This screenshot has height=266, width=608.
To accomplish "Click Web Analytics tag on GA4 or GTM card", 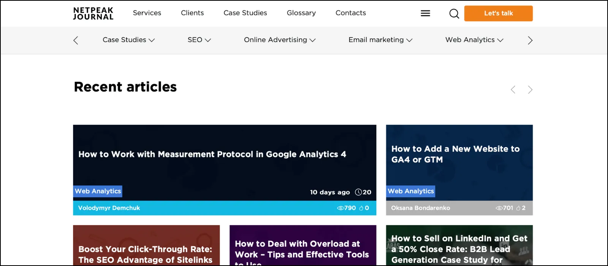I will point(411,191).
